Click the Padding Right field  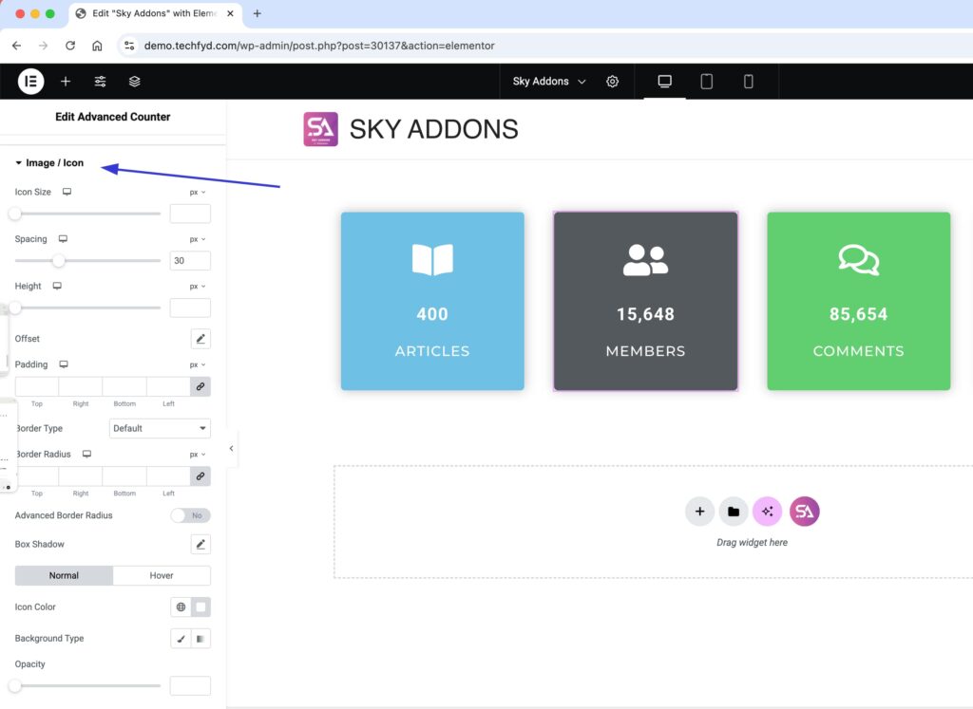click(81, 386)
